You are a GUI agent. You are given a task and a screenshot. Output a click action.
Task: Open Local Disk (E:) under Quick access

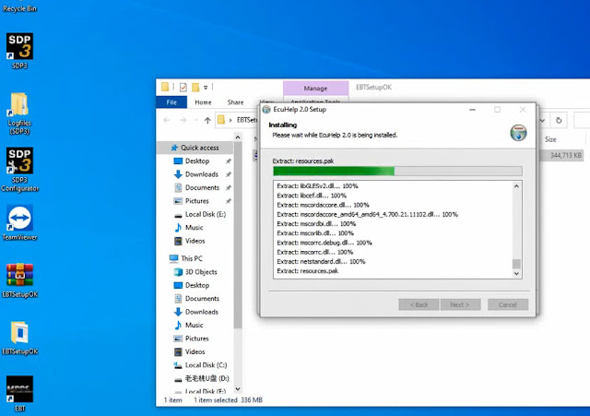(206, 214)
